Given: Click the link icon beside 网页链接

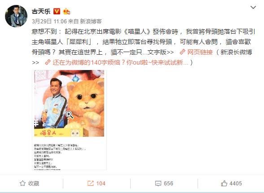Looking at the screenshot, I should [x=182, y=52].
